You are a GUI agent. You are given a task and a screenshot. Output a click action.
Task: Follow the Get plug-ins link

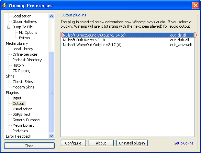coord(183,143)
